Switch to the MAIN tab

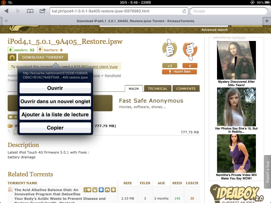coord(134,89)
